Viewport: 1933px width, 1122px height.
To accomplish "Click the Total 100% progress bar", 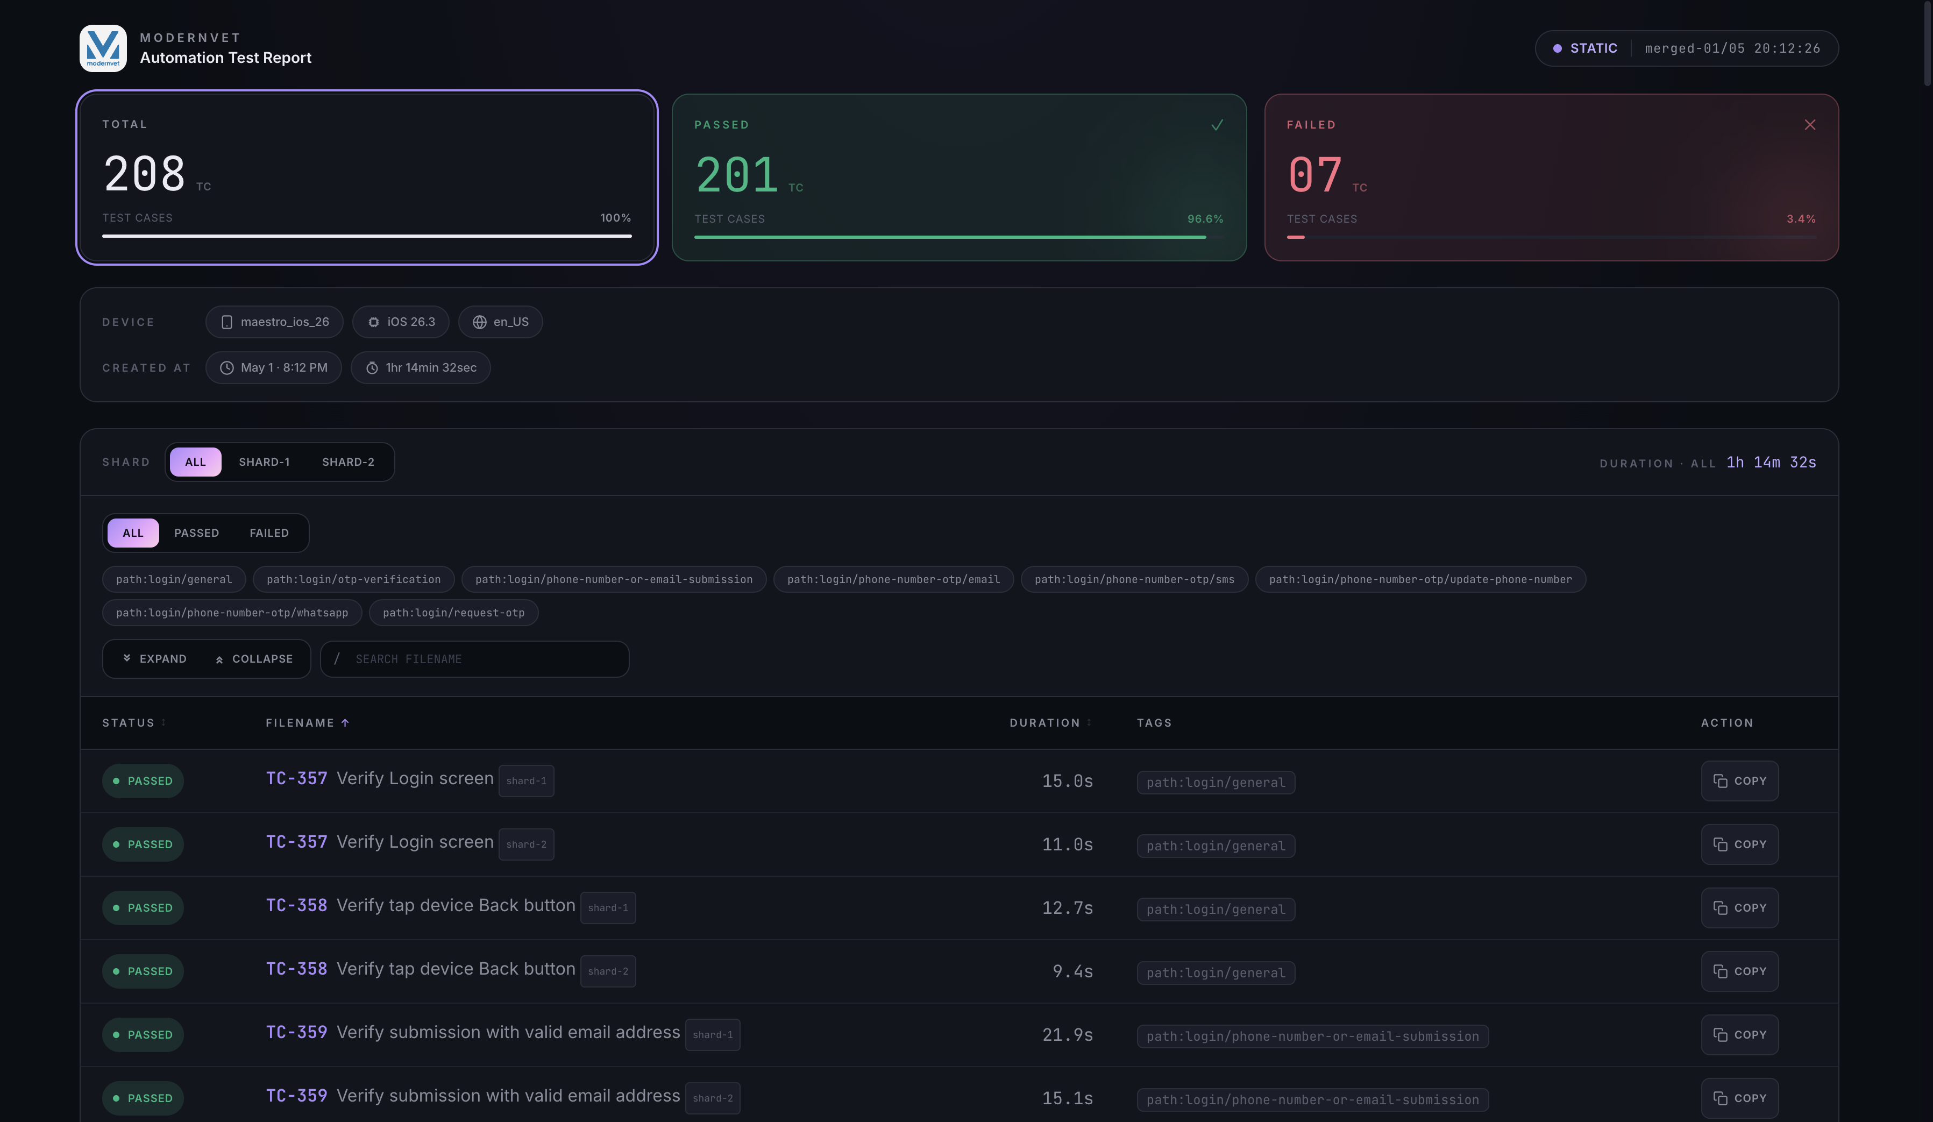I will tap(367, 236).
